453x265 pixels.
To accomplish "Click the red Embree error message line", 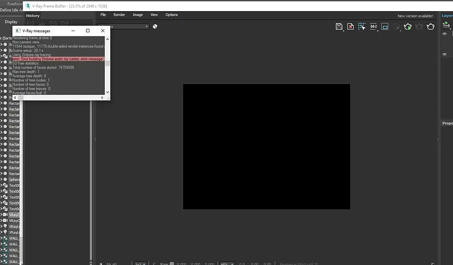I will pos(58,59).
